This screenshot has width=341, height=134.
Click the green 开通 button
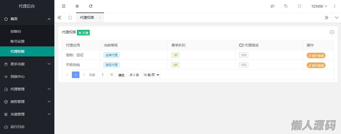83,33
